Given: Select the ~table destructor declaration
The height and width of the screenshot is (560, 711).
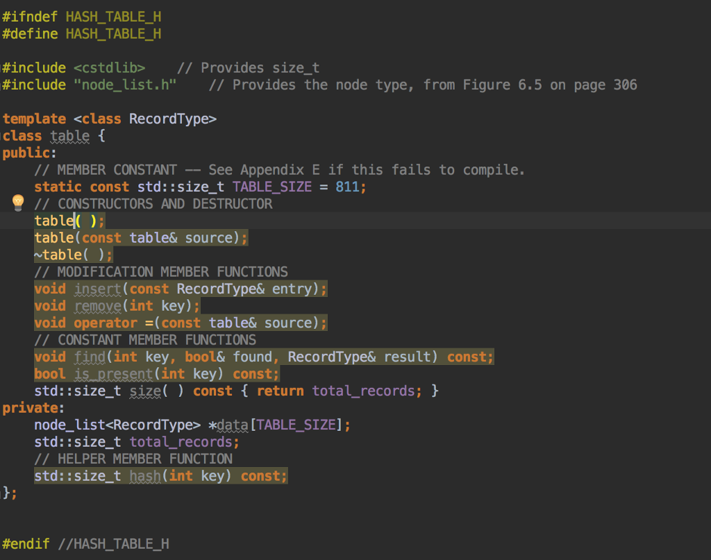Looking at the screenshot, I should 59,254.
